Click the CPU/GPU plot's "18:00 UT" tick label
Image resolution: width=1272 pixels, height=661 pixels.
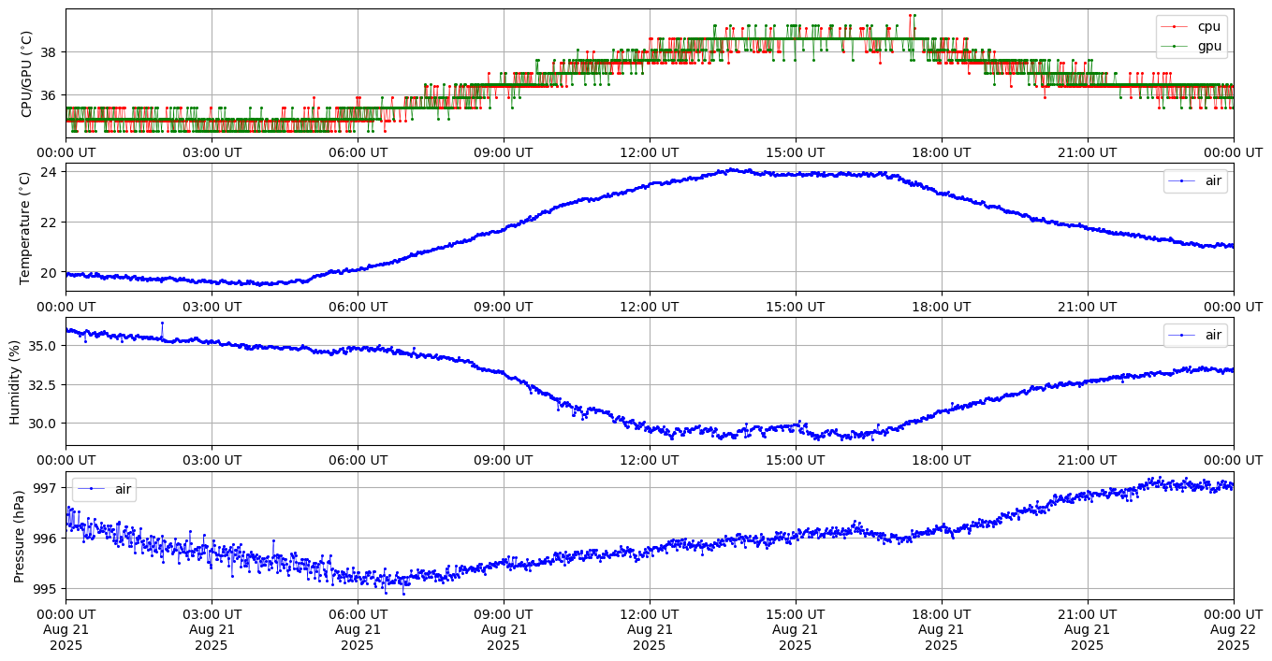[x=942, y=152]
